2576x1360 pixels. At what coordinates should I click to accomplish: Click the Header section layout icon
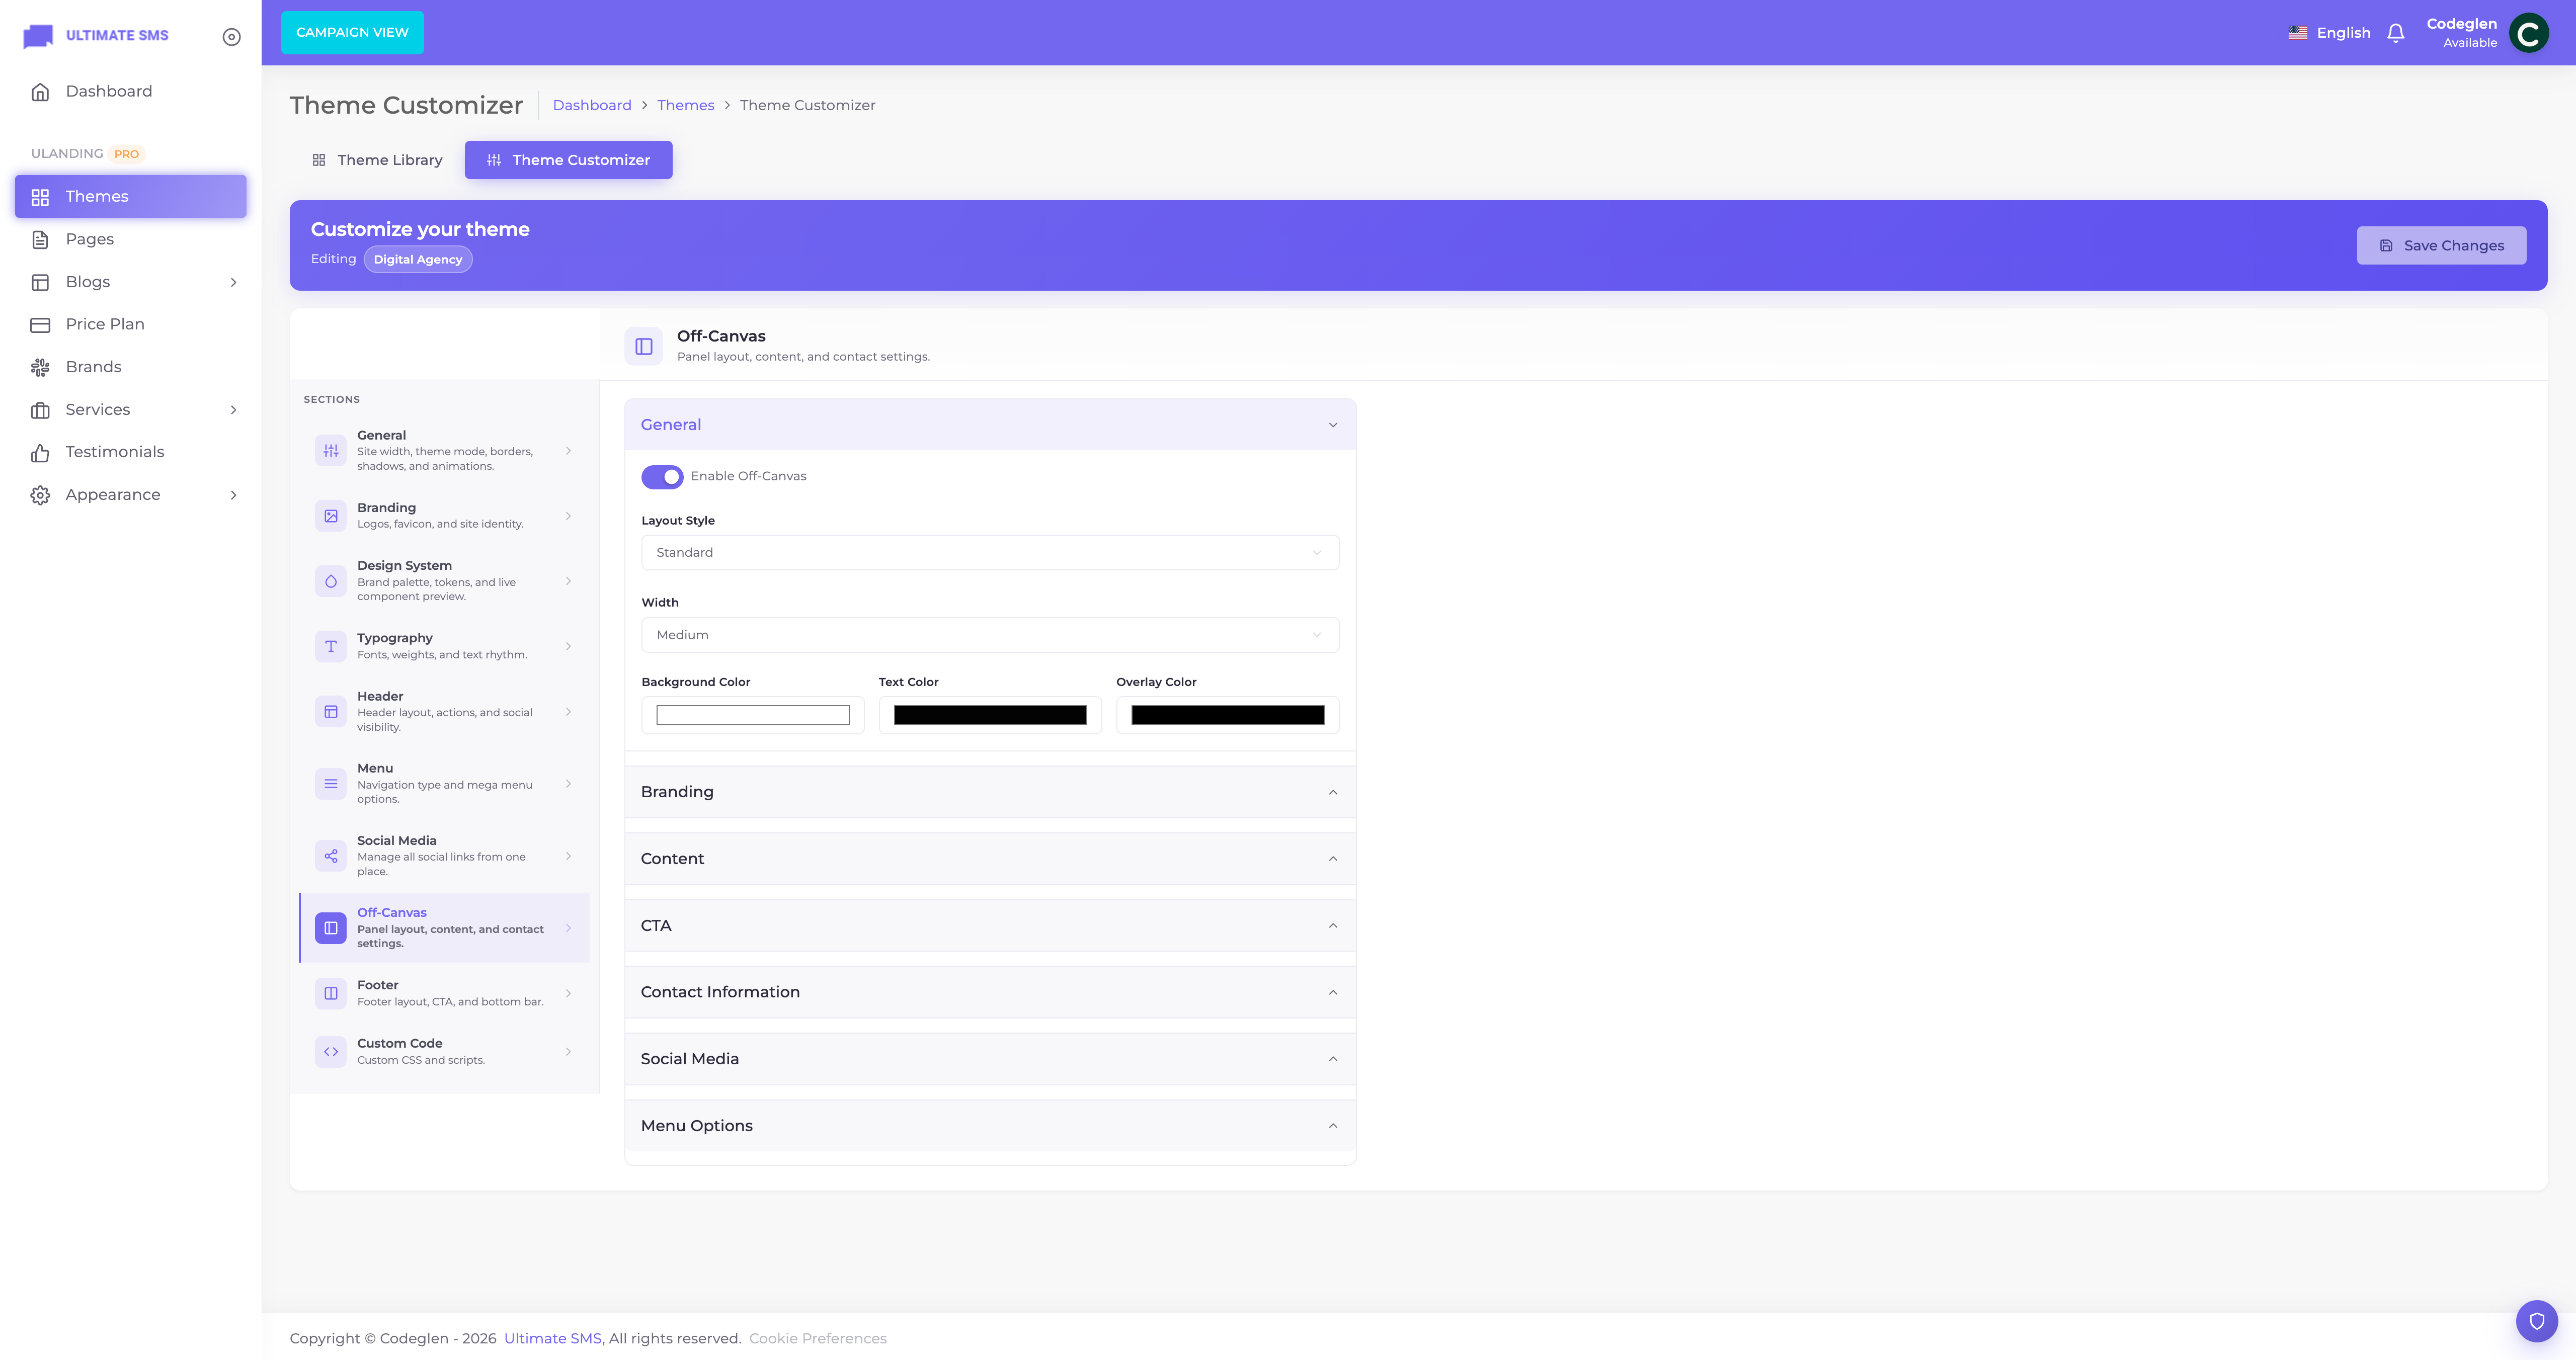[331, 712]
